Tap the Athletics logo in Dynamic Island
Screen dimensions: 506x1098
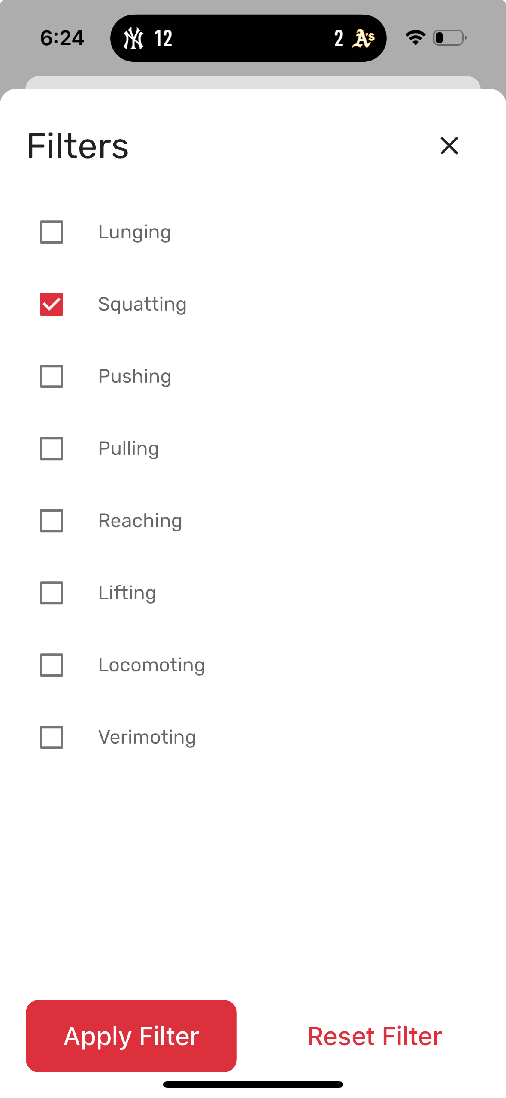tap(364, 38)
